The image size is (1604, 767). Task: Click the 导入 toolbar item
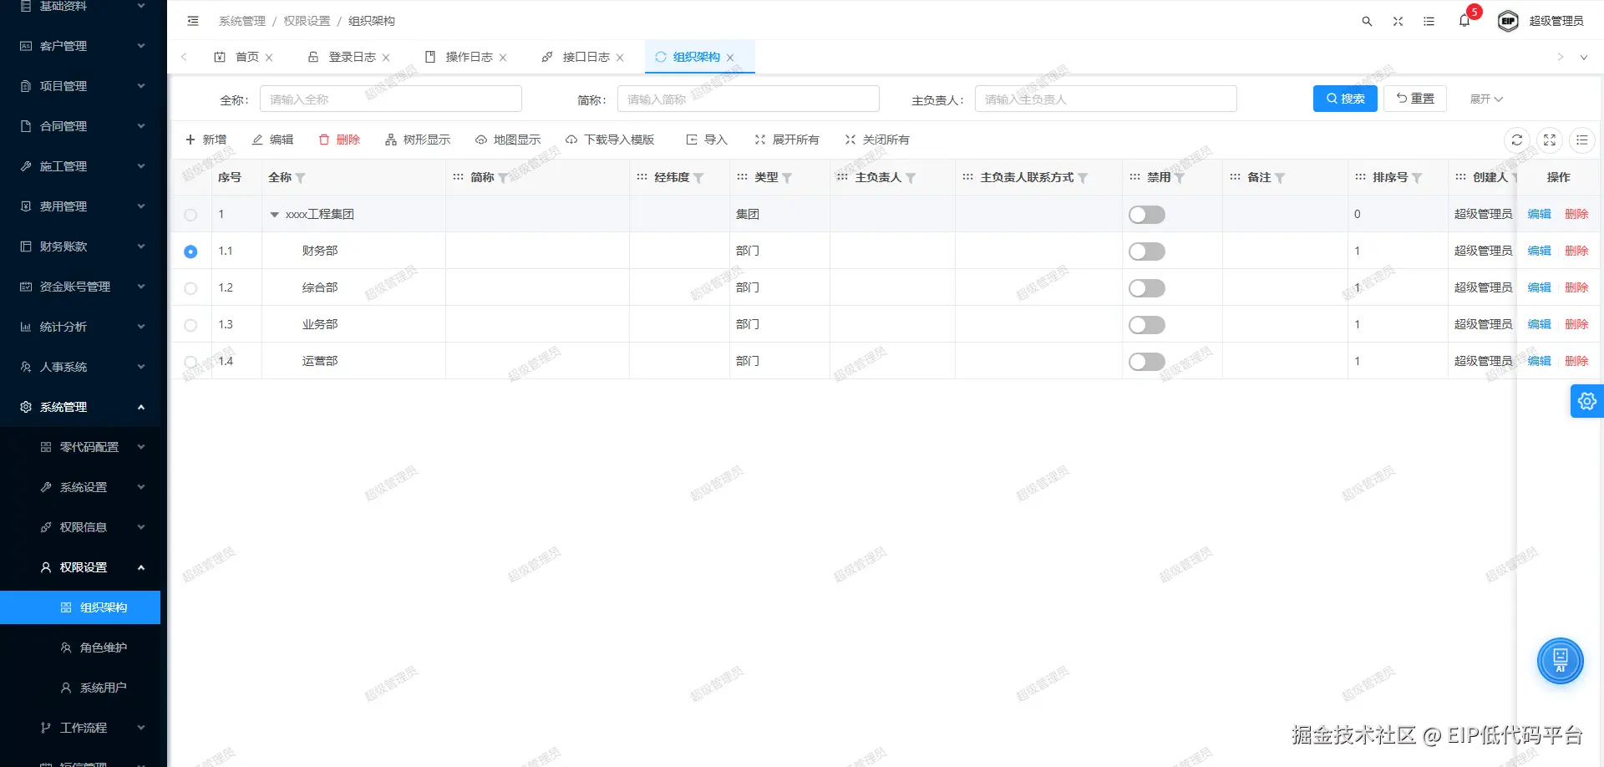707,140
